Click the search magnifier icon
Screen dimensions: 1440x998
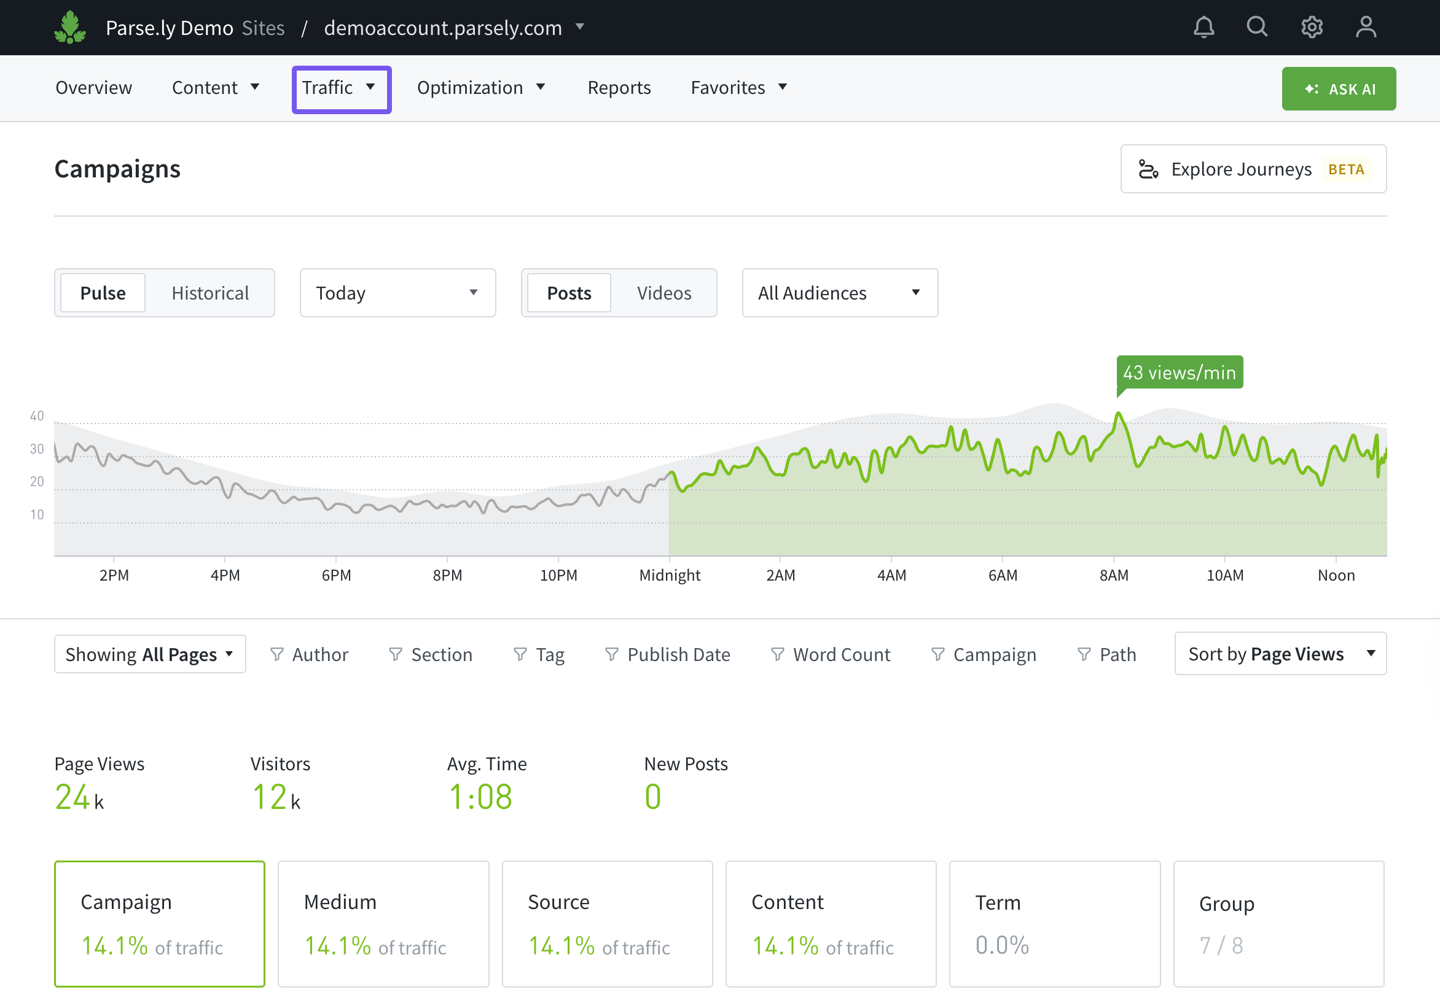1257,27
